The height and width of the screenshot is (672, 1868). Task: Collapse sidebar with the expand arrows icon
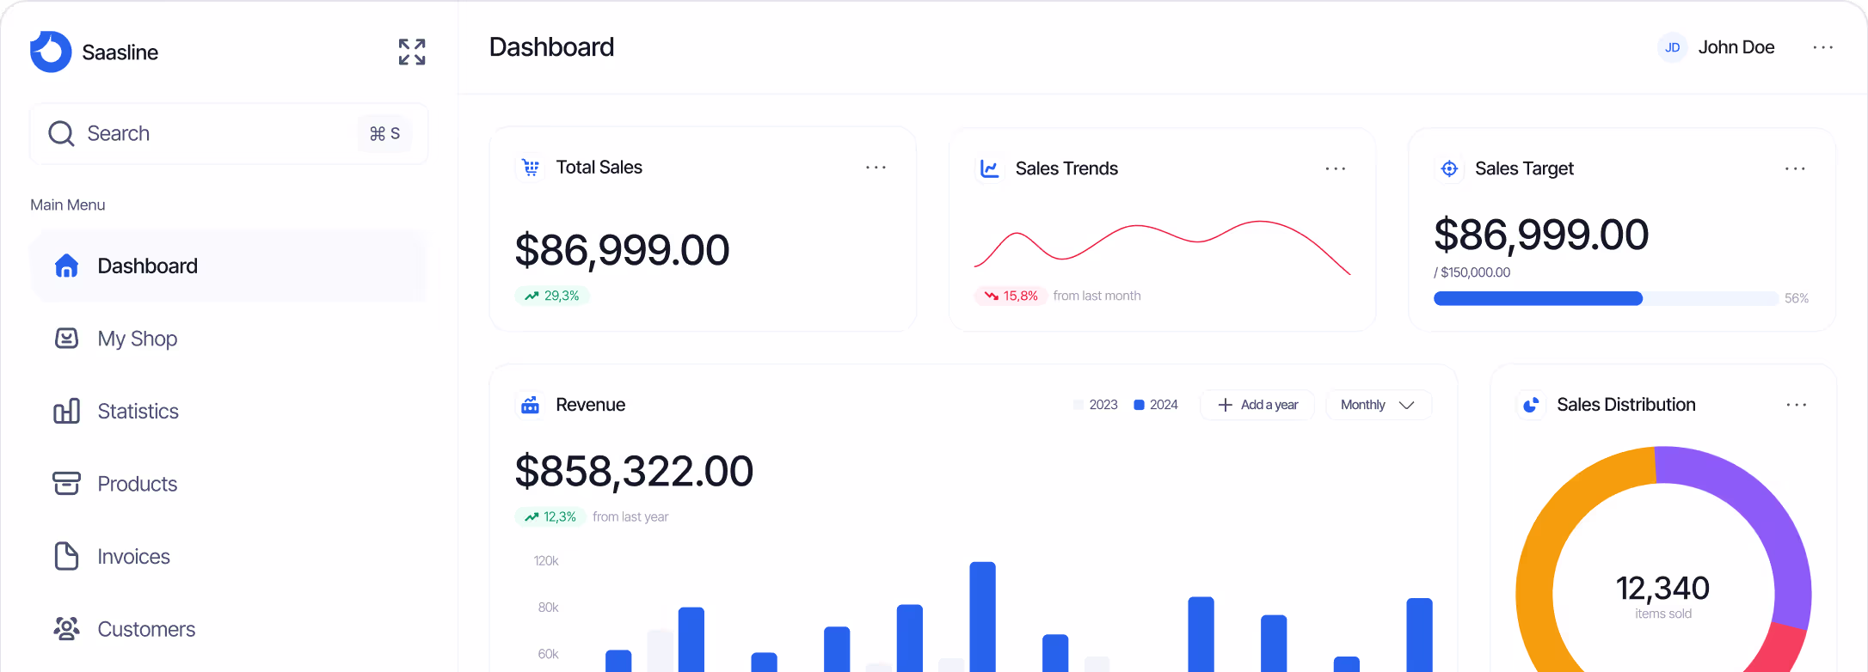click(x=412, y=52)
